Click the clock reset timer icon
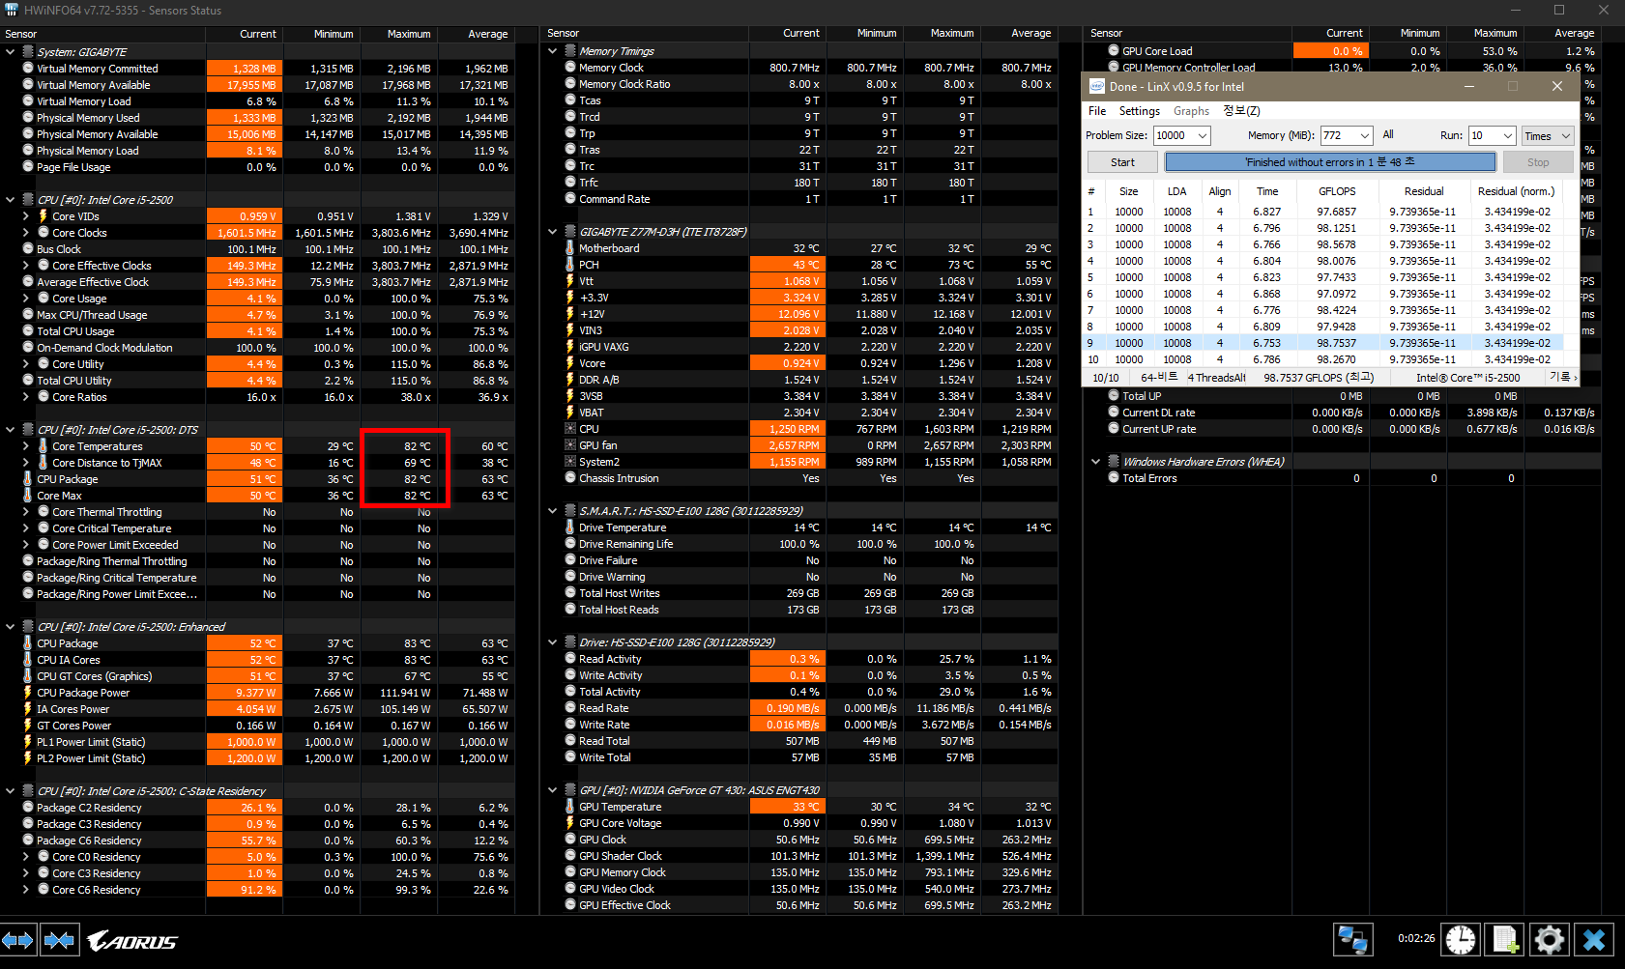Screen dimensions: 1625x969 click(x=1461, y=939)
